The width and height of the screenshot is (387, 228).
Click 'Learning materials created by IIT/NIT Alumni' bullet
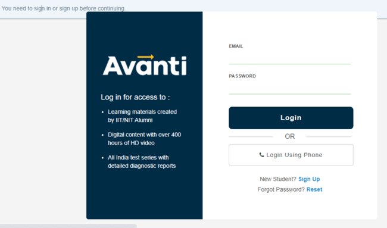(142, 116)
